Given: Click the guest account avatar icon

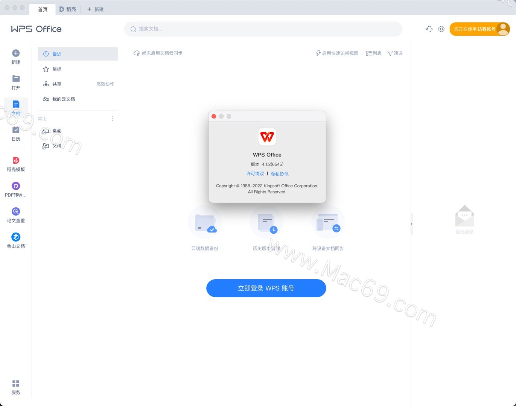Looking at the screenshot, I should pyautogui.click(x=503, y=29).
